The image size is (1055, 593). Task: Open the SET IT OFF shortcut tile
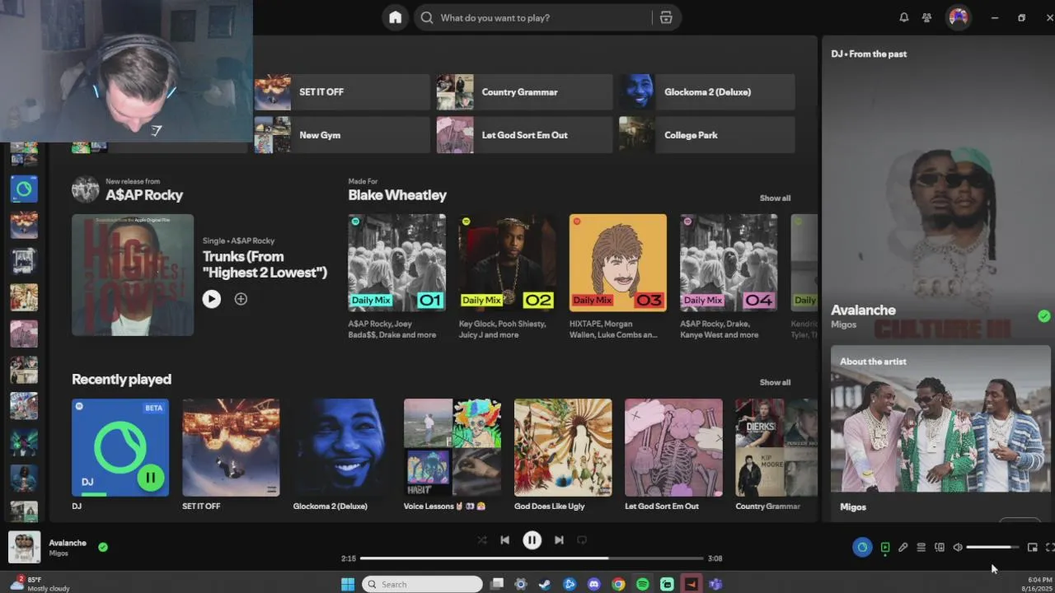click(342, 92)
